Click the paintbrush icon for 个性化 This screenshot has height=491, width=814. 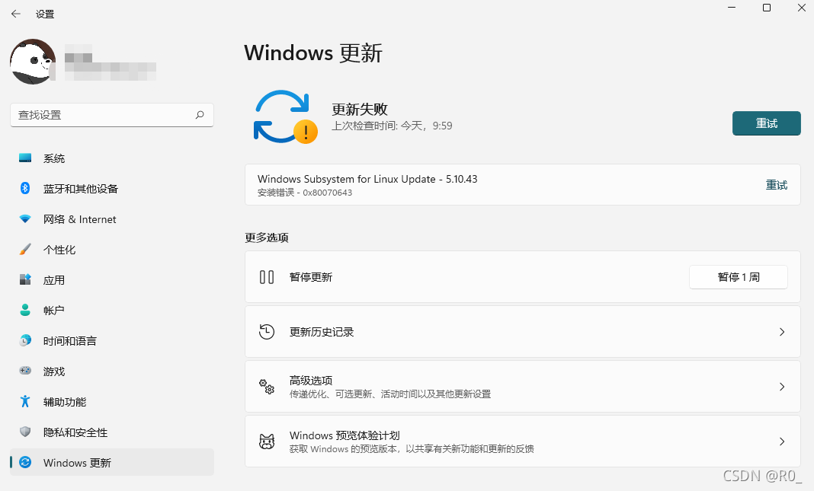(25, 250)
